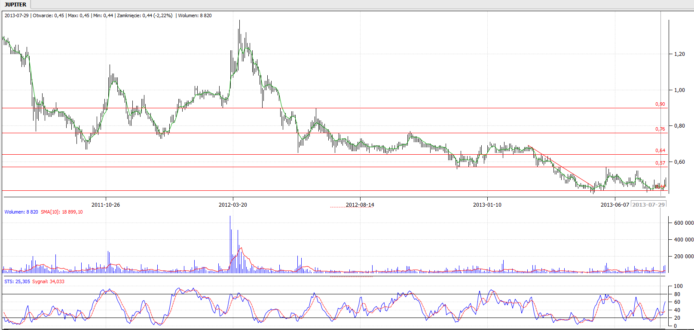The width and height of the screenshot is (694, 330).
Task: Click the Wolumen: 8 820 header text
Action: coord(195,15)
